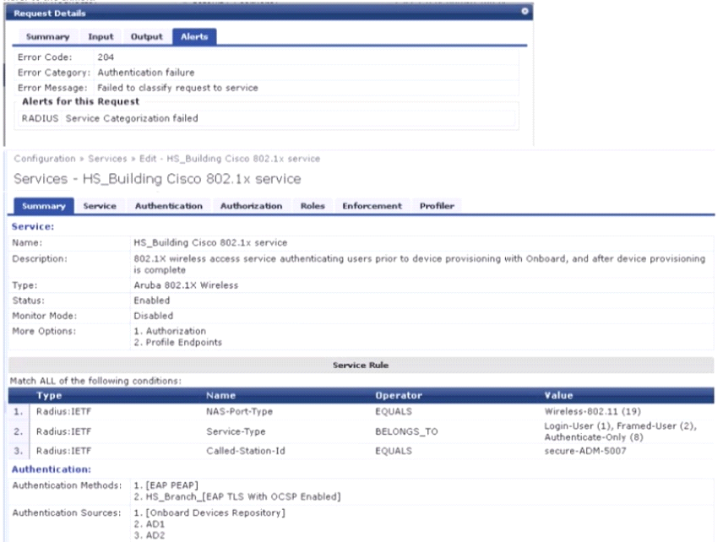723x542 pixels.
Task: Switch to the Output tab
Action: [x=147, y=36]
